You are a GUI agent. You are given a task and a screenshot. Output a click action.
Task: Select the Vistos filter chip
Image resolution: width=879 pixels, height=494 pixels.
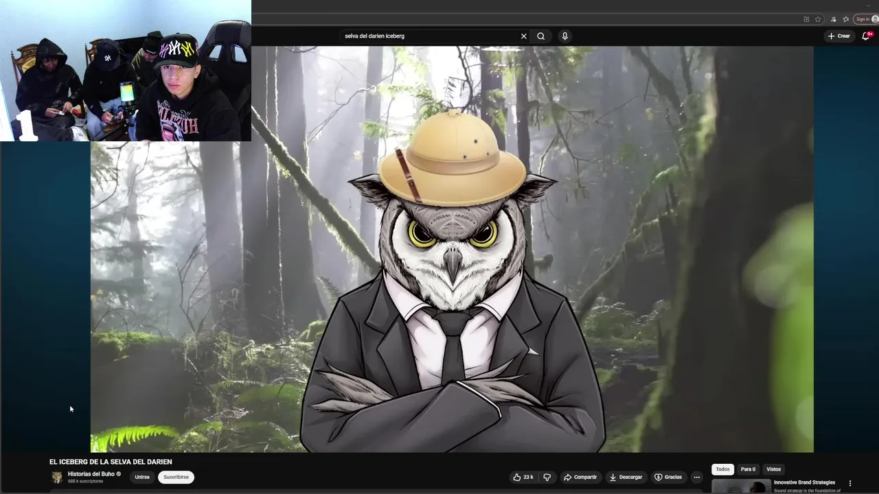774,469
